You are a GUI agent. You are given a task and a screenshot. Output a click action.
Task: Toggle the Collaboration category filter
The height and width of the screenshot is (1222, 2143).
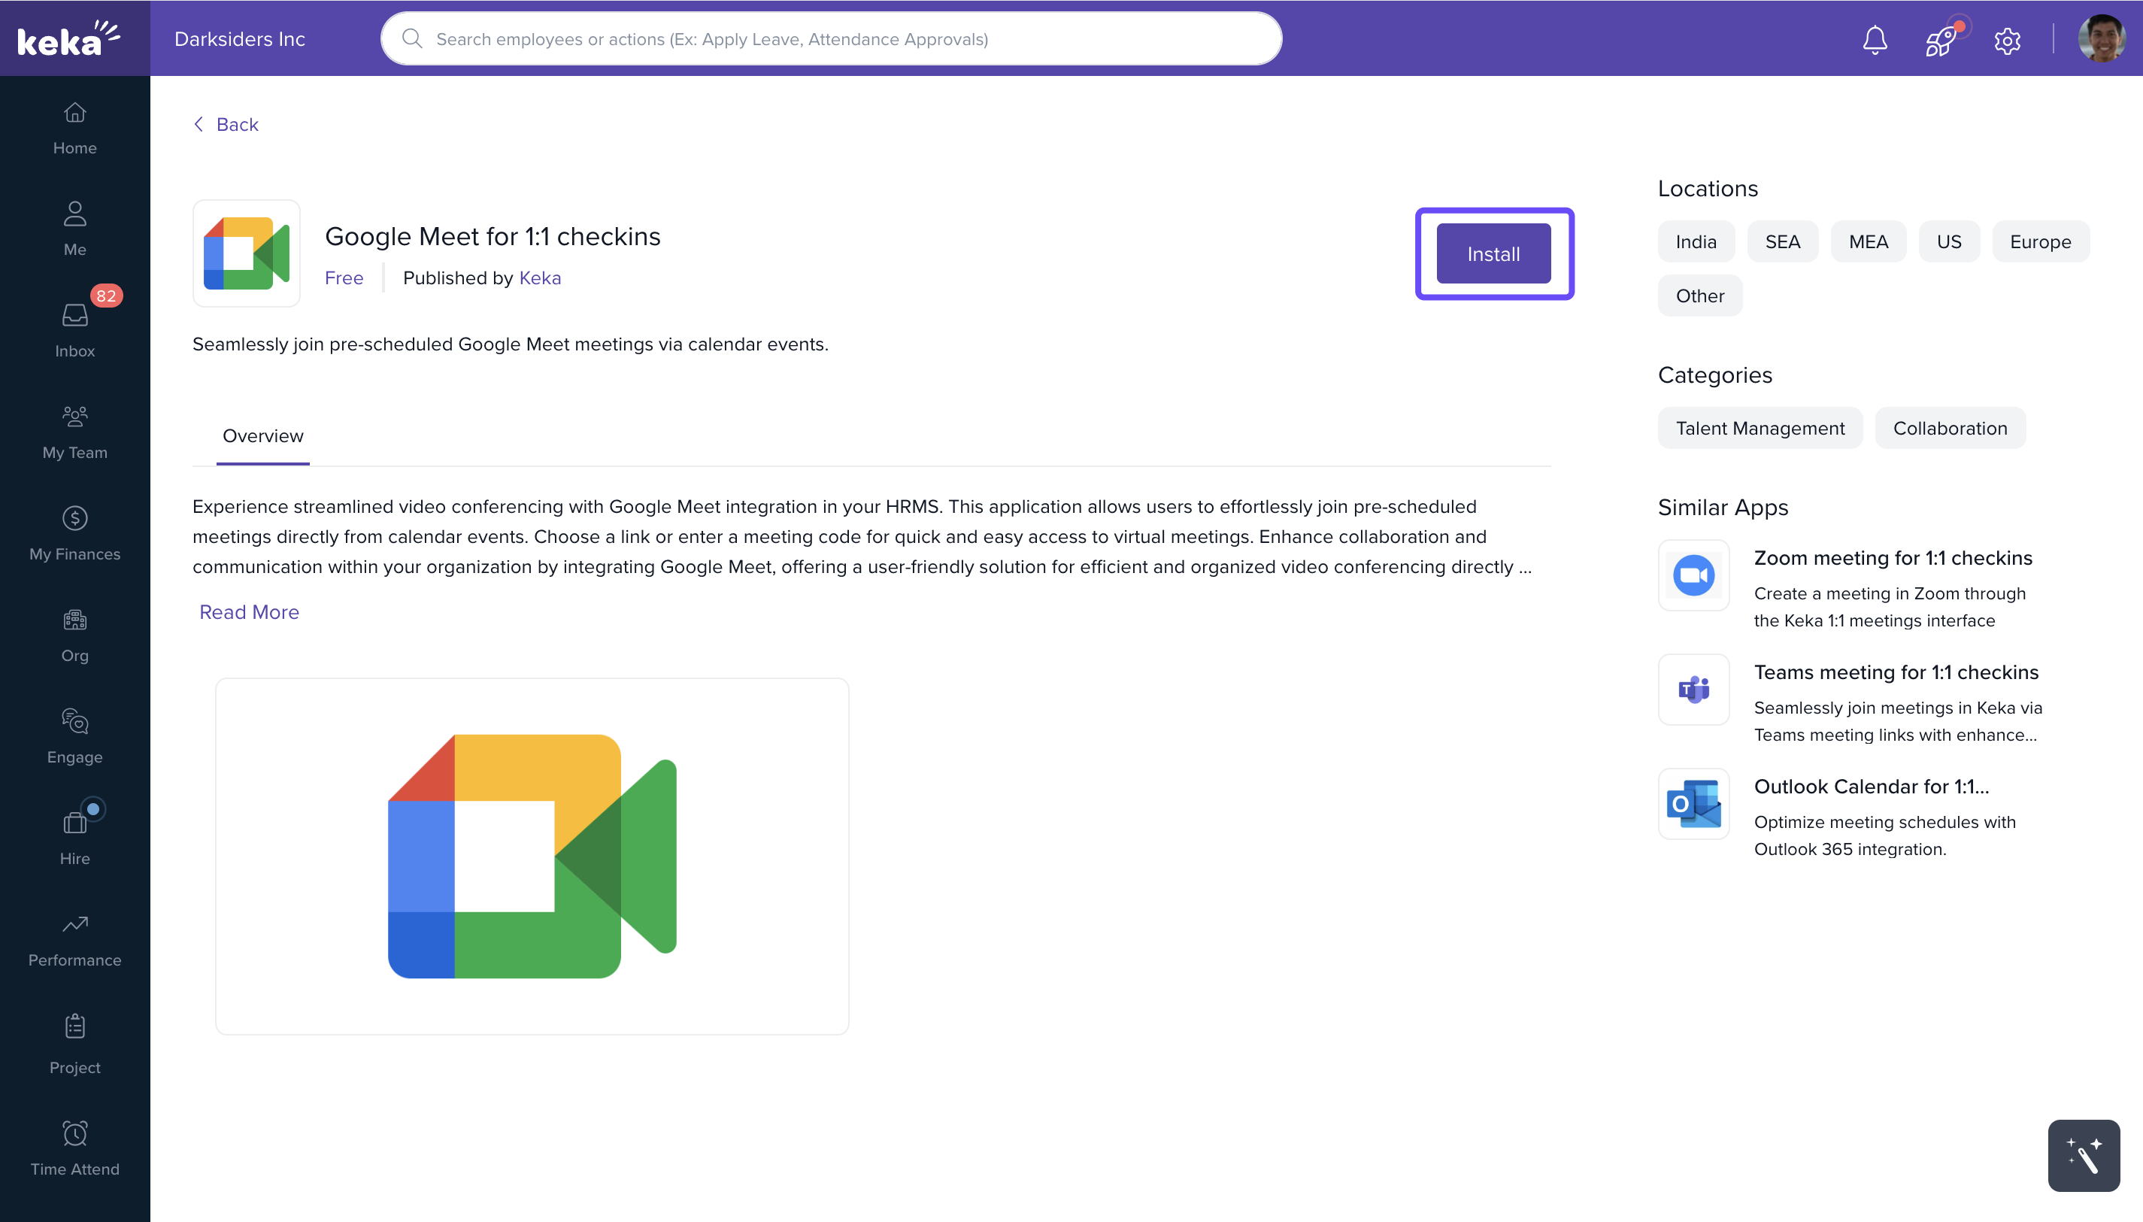(x=1950, y=428)
